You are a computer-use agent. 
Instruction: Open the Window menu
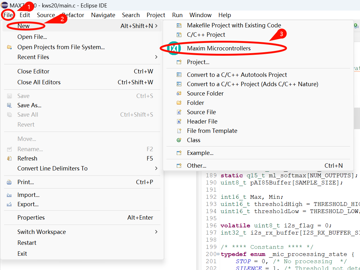(x=200, y=15)
